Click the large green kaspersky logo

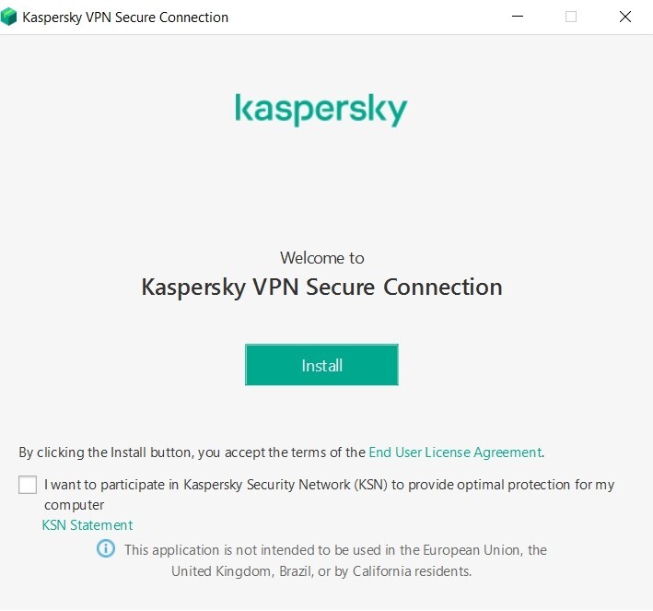(321, 110)
